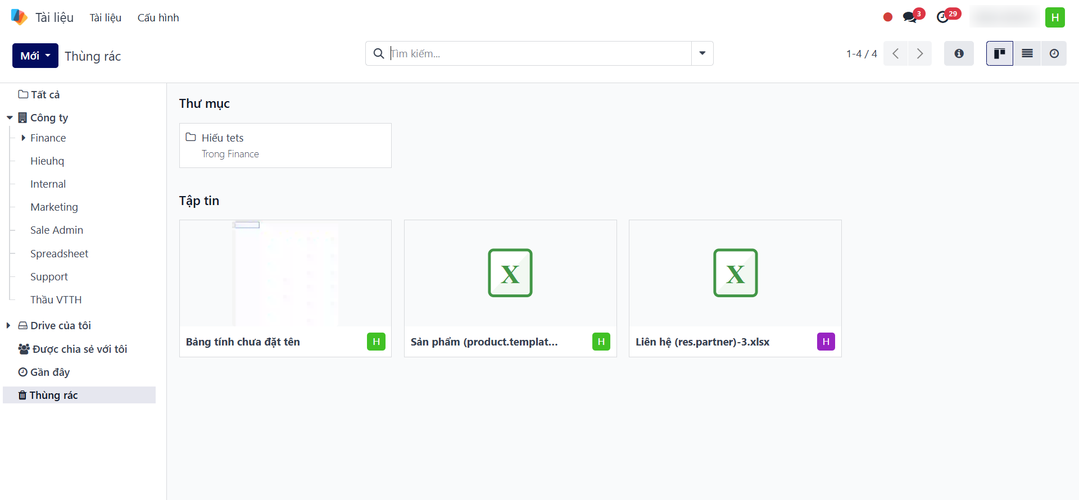Switch to list view
Viewport: 1079px width, 500px height.
coord(1027,53)
